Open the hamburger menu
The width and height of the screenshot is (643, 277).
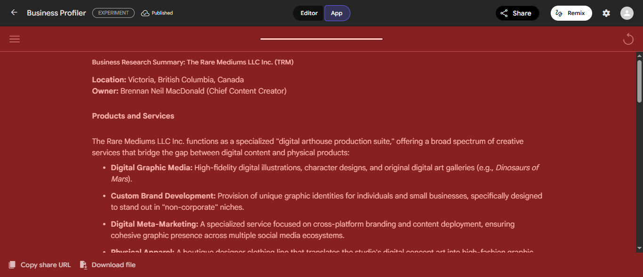(x=15, y=39)
